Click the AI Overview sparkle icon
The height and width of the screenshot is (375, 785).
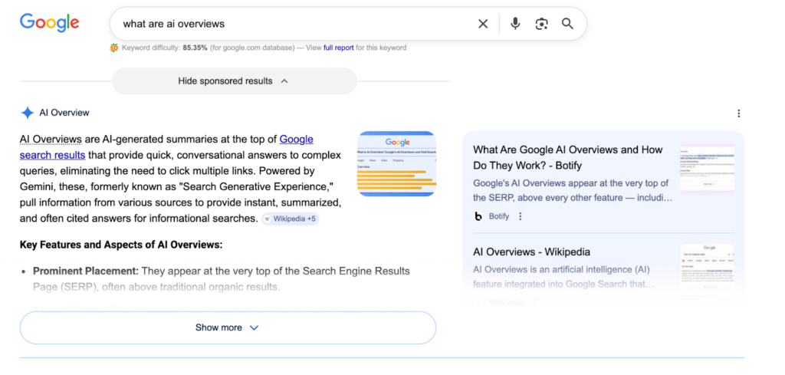[x=28, y=113]
